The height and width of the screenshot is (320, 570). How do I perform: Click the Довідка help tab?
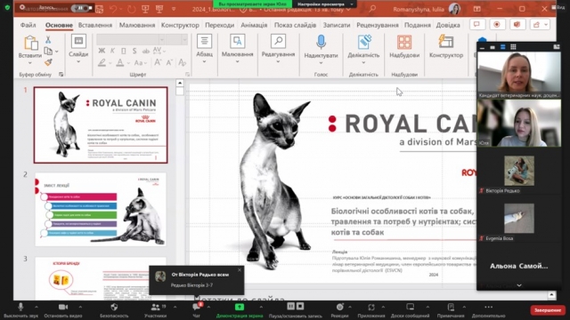click(x=448, y=25)
